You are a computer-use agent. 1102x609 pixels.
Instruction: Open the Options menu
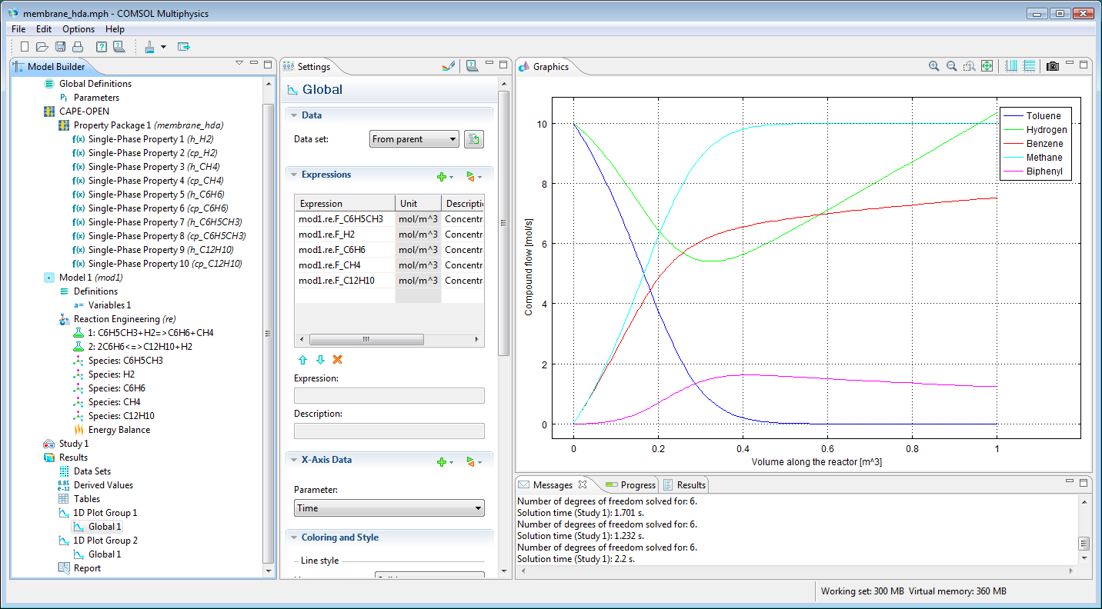click(x=78, y=29)
